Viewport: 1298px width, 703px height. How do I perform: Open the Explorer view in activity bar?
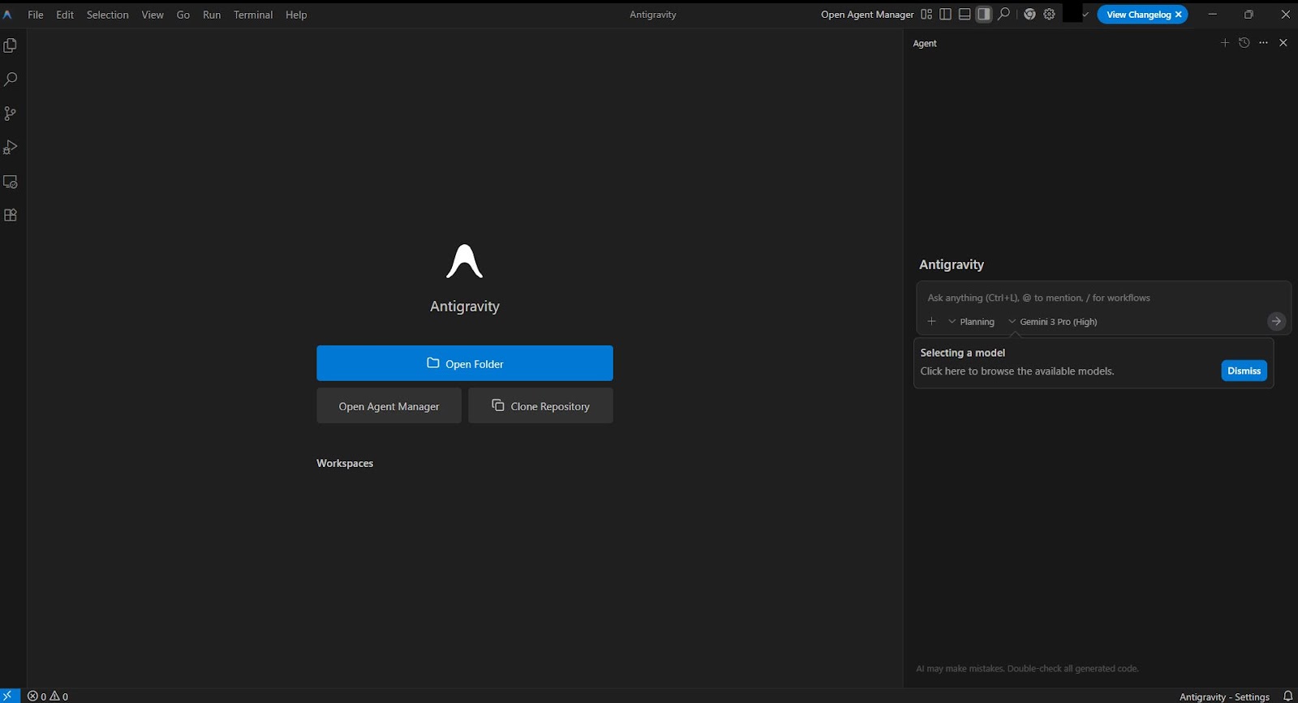(x=11, y=45)
